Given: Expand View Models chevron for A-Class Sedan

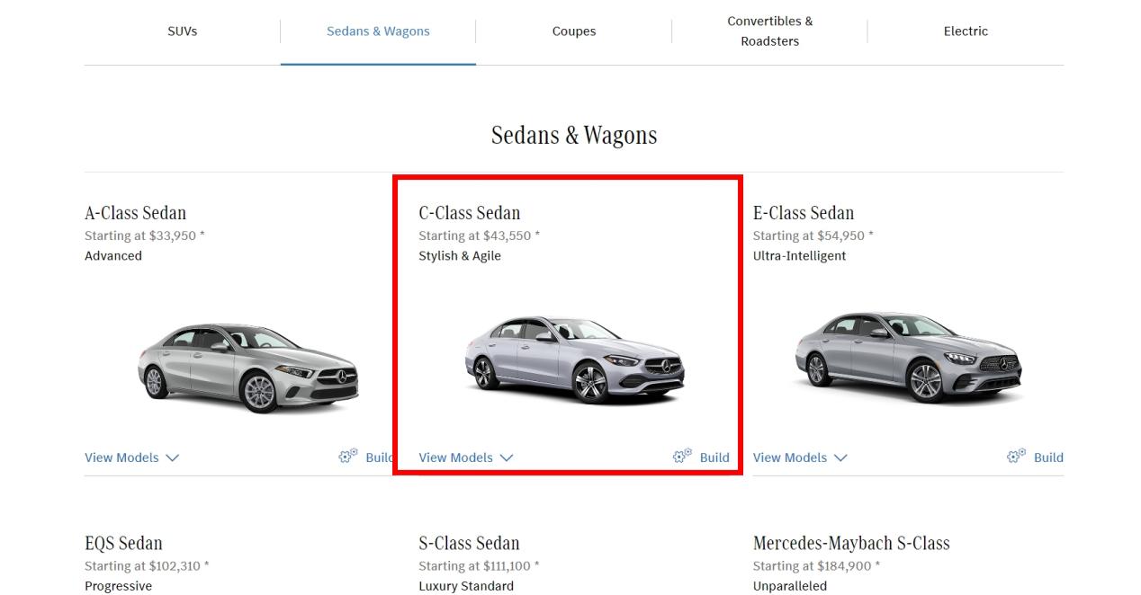Looking at the screenshot, I should tap(173, 457).
